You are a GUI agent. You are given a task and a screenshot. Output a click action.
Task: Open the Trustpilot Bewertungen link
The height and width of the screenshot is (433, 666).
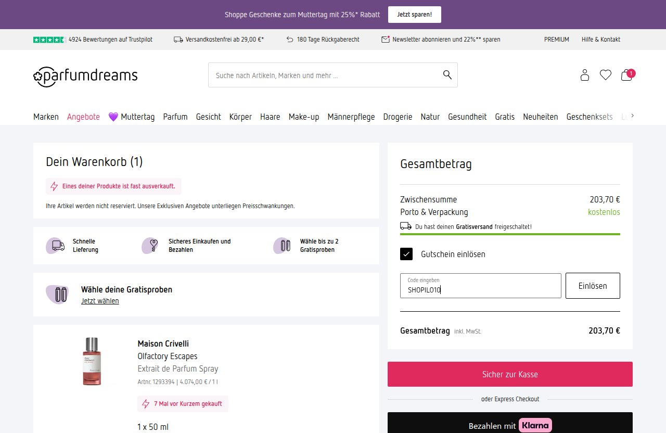[110, 40]
